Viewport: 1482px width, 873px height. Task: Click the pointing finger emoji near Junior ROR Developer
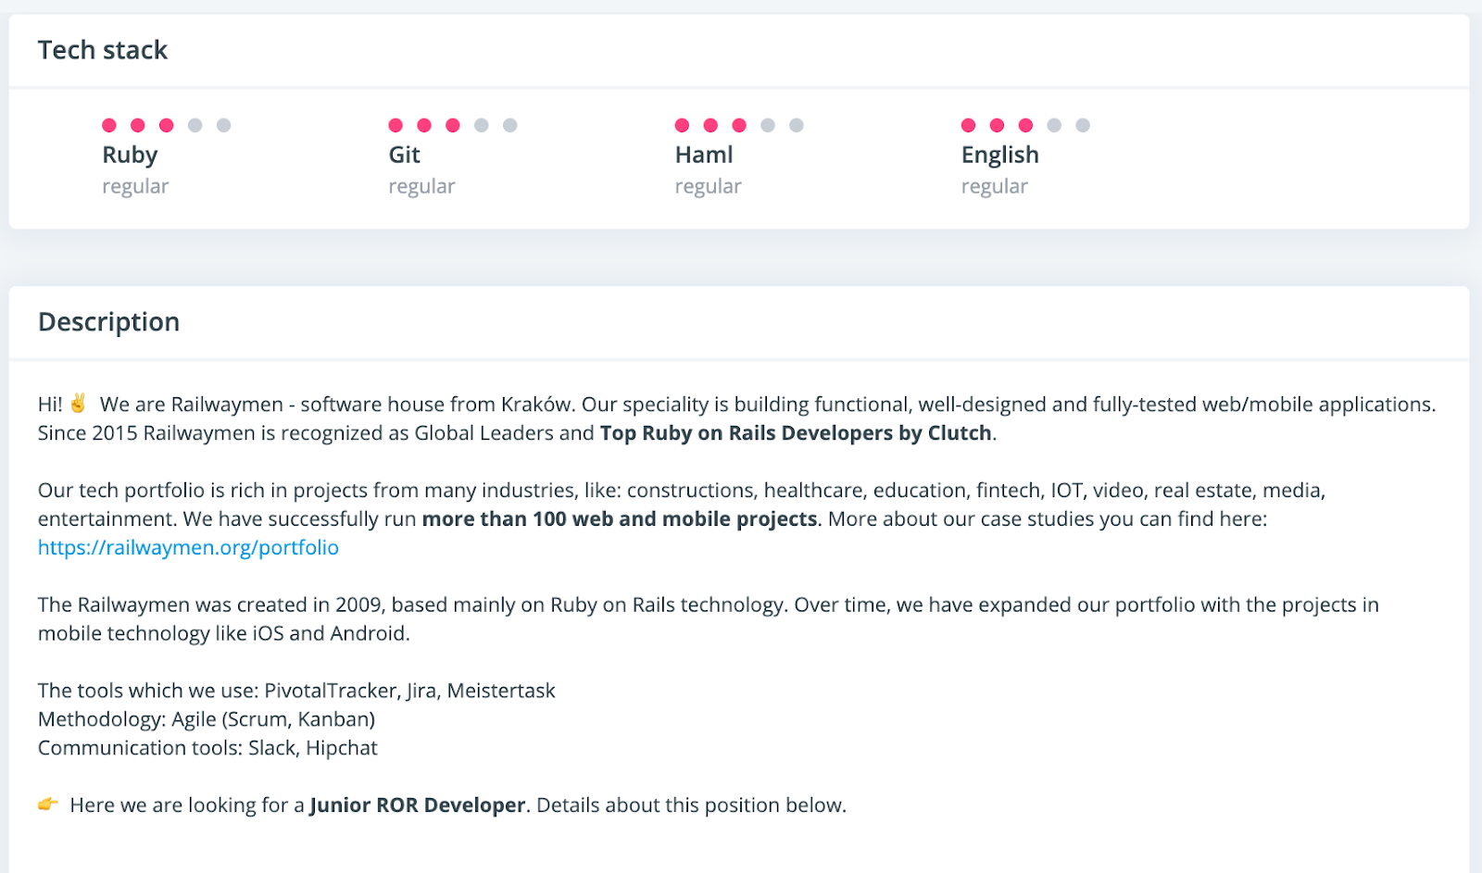coord(47,804)
